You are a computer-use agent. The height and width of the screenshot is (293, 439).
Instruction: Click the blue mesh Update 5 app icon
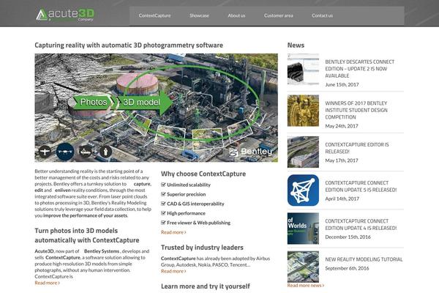coord(303,190)
